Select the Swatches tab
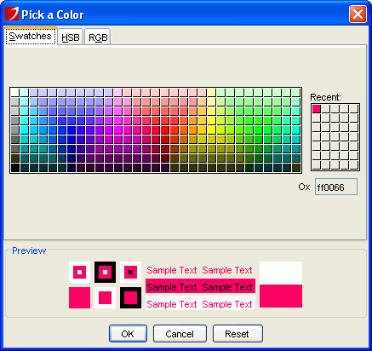 coord(31,37)
